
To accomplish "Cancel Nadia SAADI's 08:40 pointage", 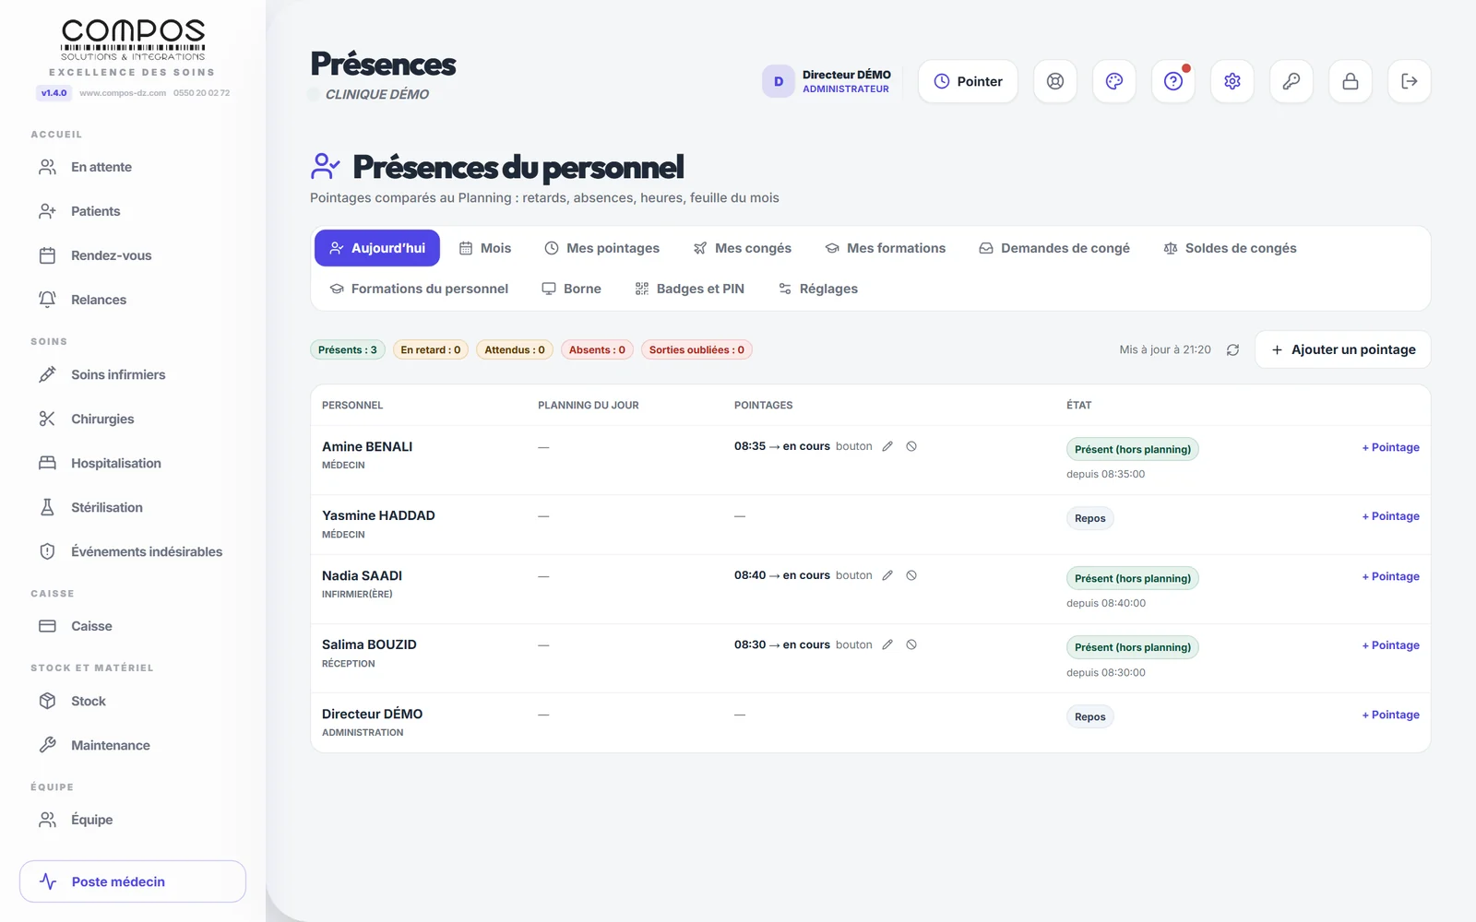I will pyautogui.click(x=911, y=575).
